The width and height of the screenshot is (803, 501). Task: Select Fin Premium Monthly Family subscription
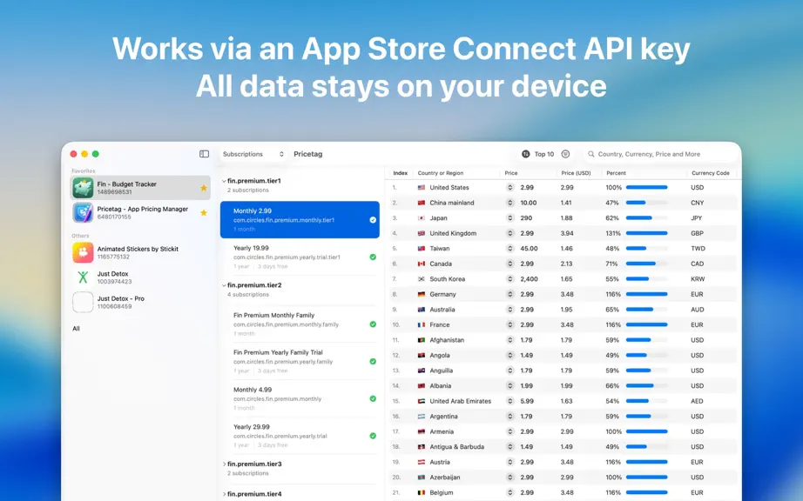click(300, 324)
